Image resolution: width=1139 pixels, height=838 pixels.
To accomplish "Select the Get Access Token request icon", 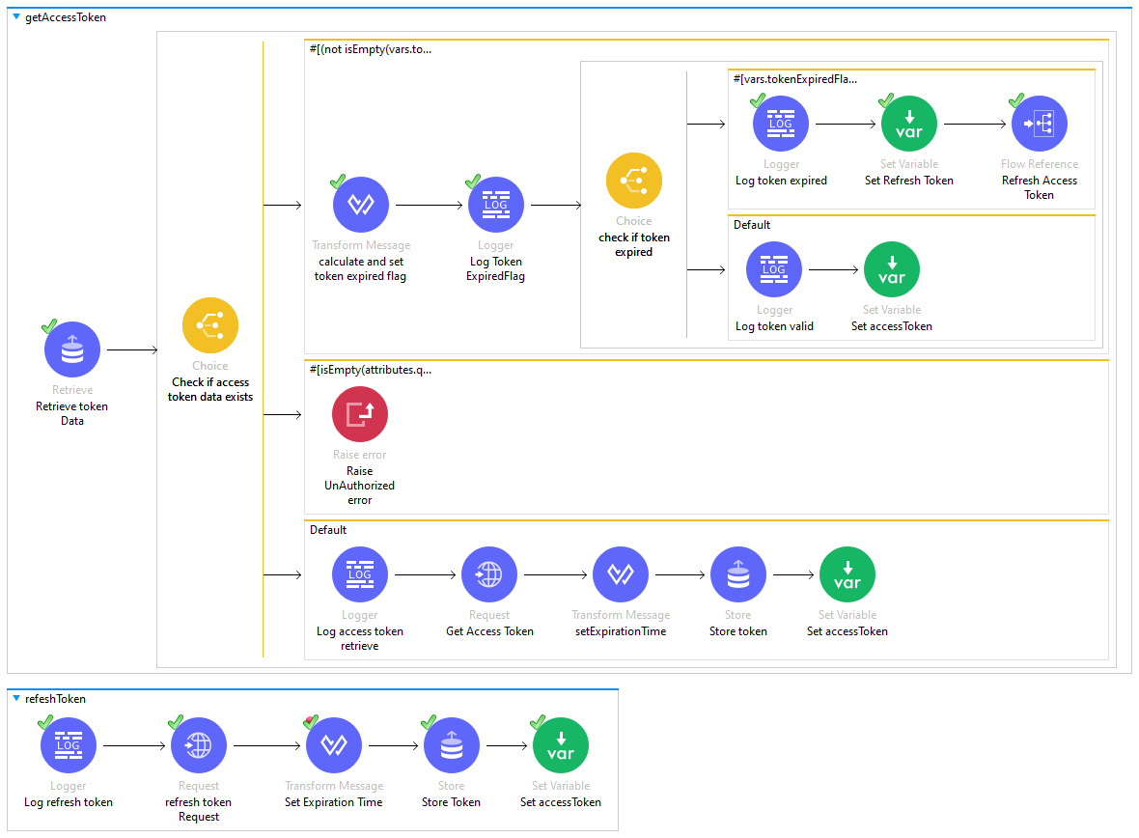I will pyautogui.click(x=488, y=574).
